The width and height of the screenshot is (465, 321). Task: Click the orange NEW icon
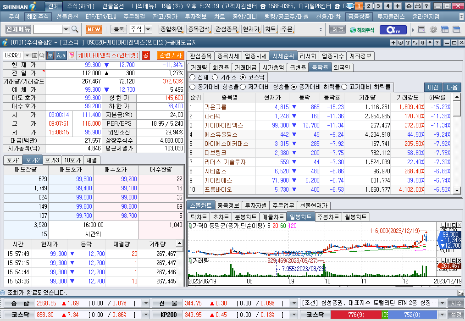pyautogui.click(x=94, y=29)
